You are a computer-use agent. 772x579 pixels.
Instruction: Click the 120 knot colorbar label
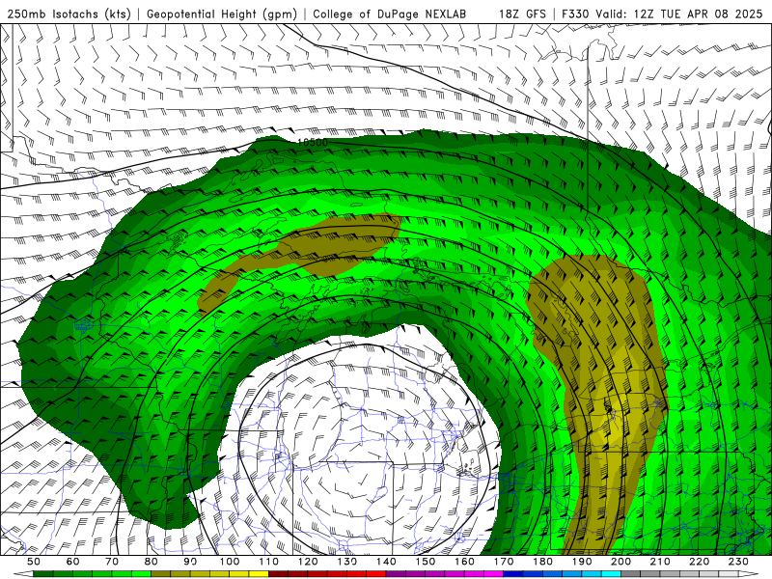[308, 562]
